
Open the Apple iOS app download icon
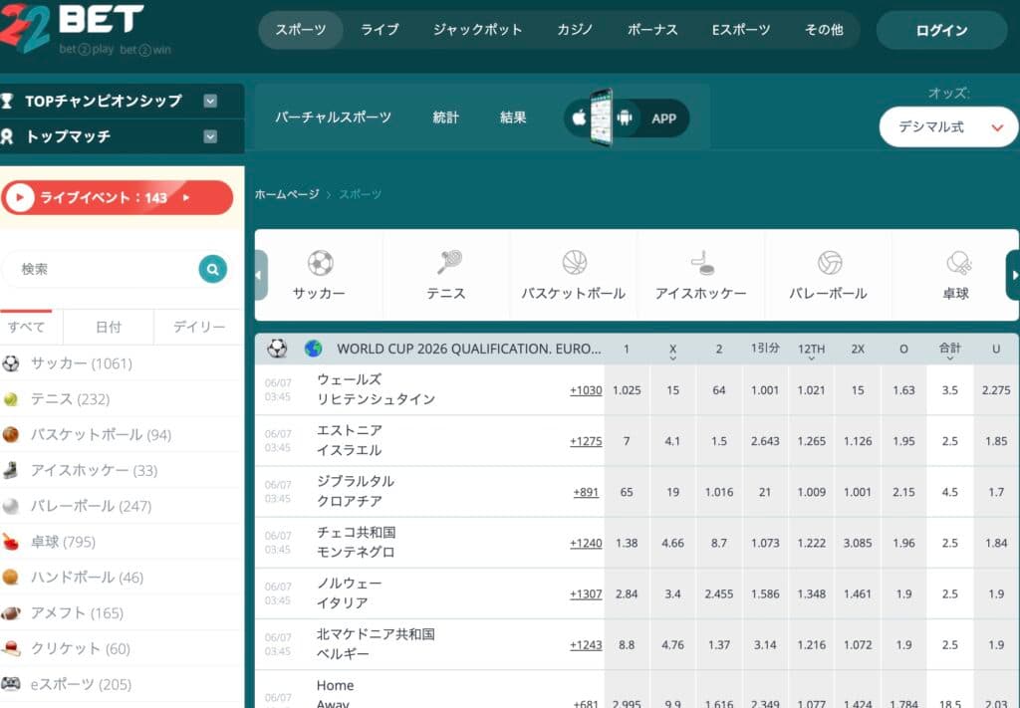pos(579,118)
